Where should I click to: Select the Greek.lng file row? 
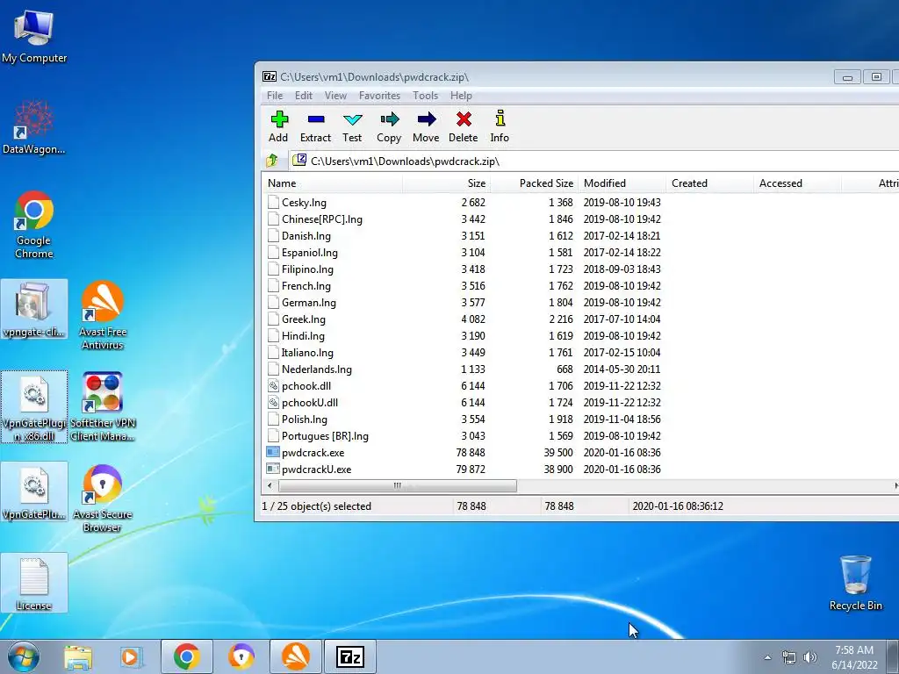(579, 319)
